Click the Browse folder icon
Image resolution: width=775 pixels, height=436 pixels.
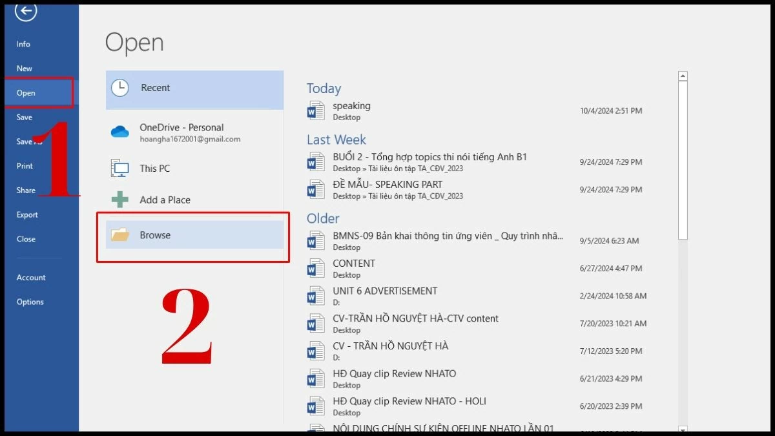[x=121, y=235]
